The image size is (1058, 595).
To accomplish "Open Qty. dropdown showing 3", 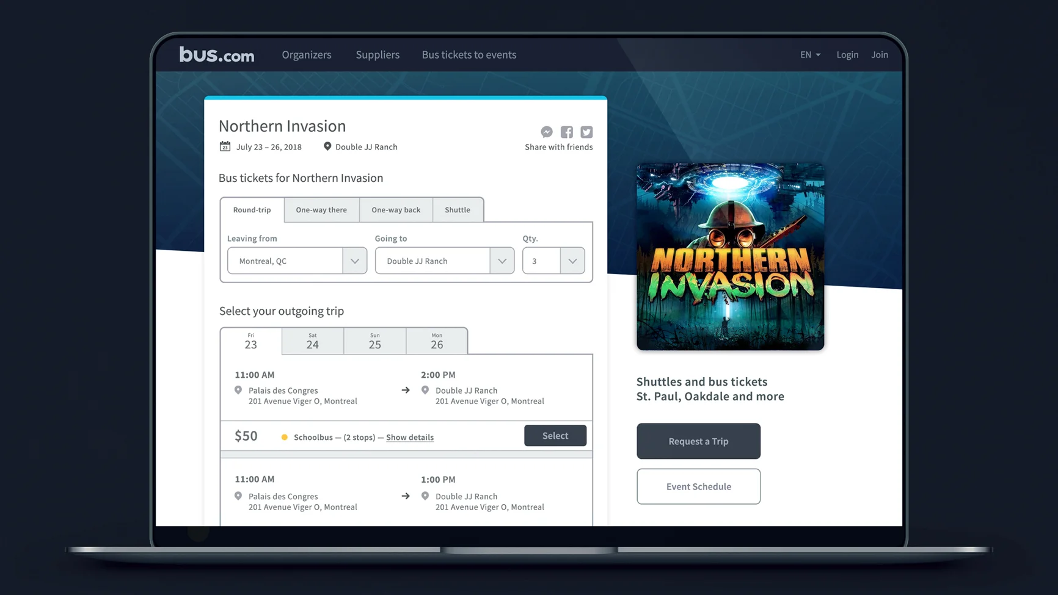I will [x=553, y=261].
